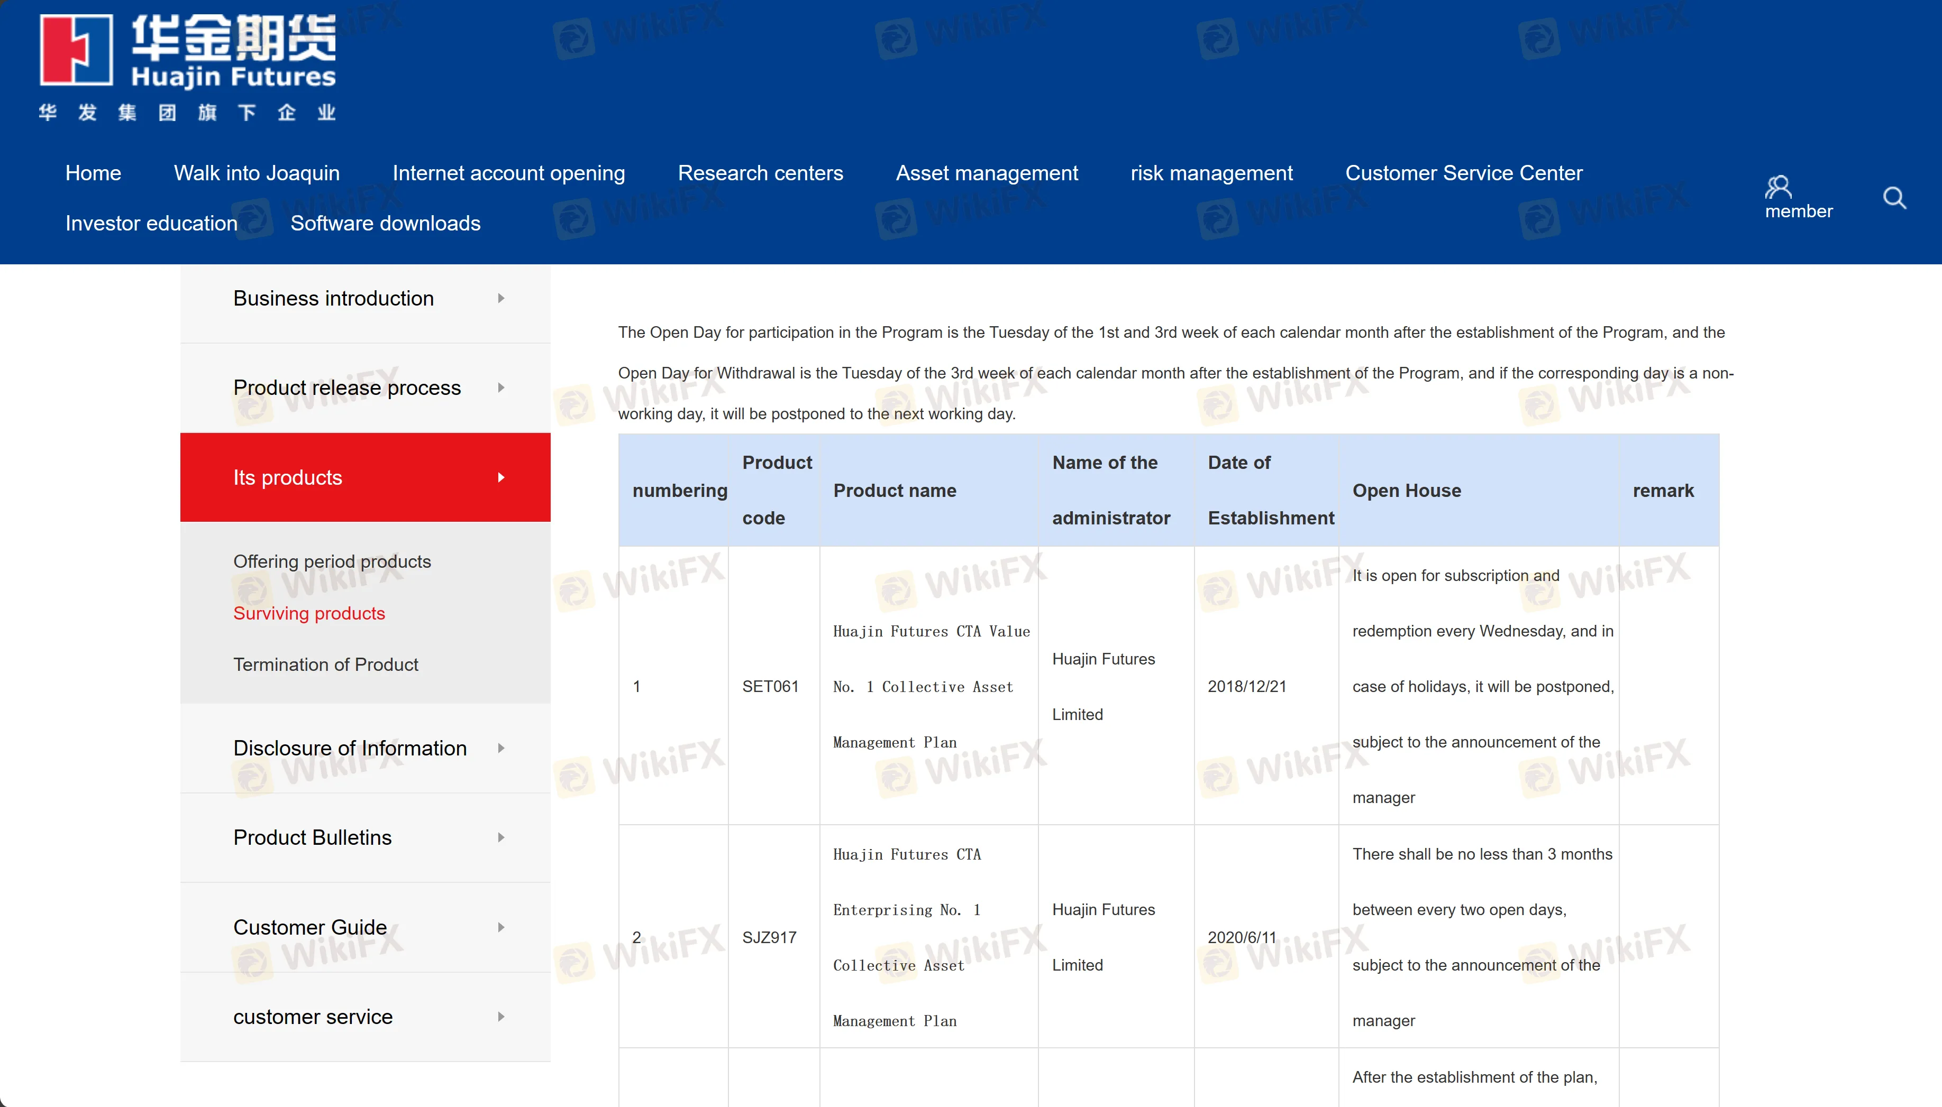1942x1107 pixels.
Task: Select Surviving products submenu link
Action: (309, 614)
